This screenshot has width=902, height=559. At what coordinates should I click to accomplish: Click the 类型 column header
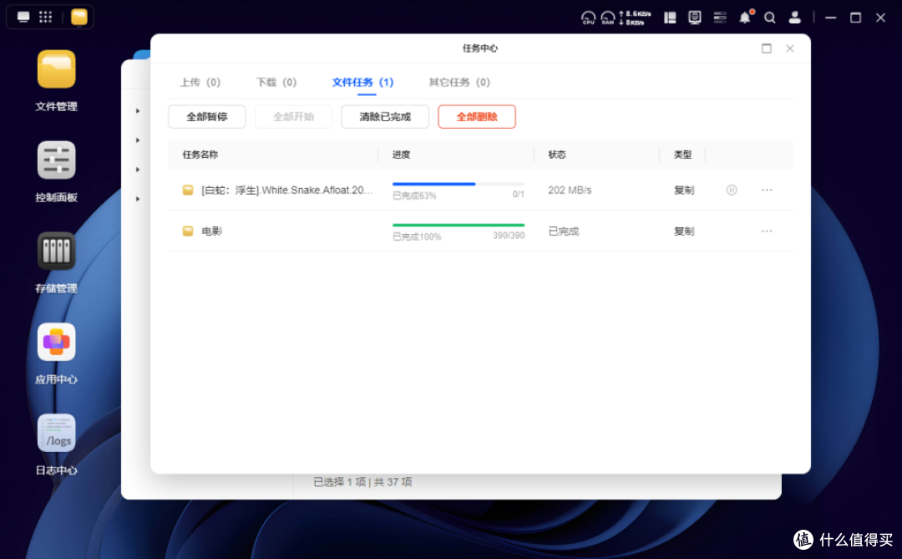683,155
